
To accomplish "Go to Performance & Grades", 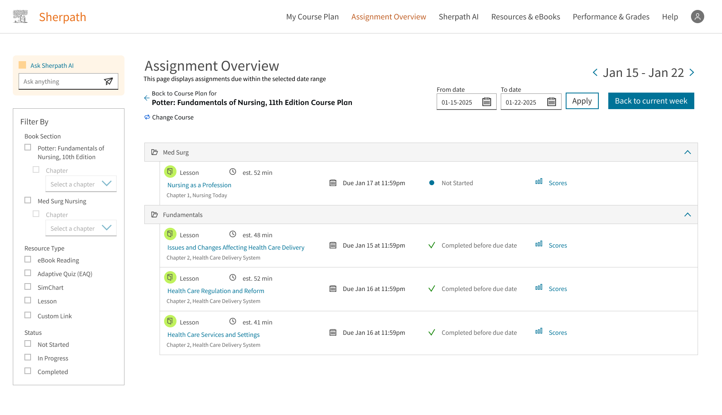I will point(611,17).
